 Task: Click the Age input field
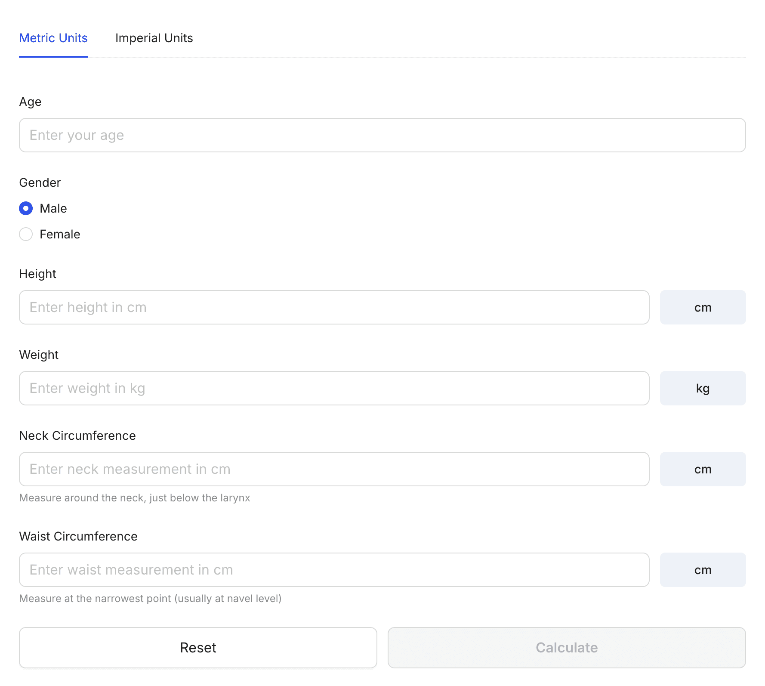[382, 135]
